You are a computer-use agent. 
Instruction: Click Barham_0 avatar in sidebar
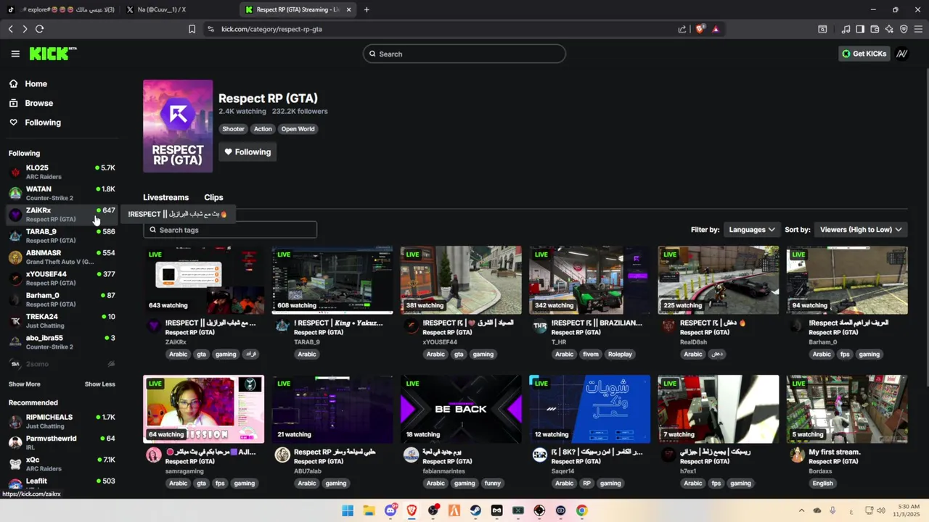coord(15,299)
